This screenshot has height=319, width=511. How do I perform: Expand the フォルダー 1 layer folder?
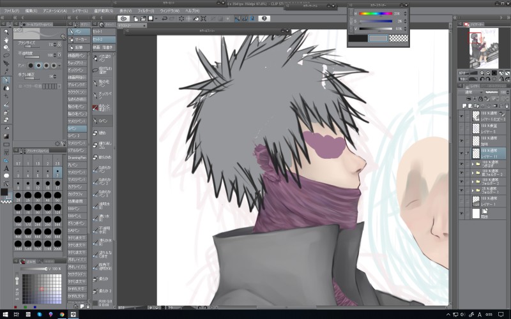click(473, 190)
